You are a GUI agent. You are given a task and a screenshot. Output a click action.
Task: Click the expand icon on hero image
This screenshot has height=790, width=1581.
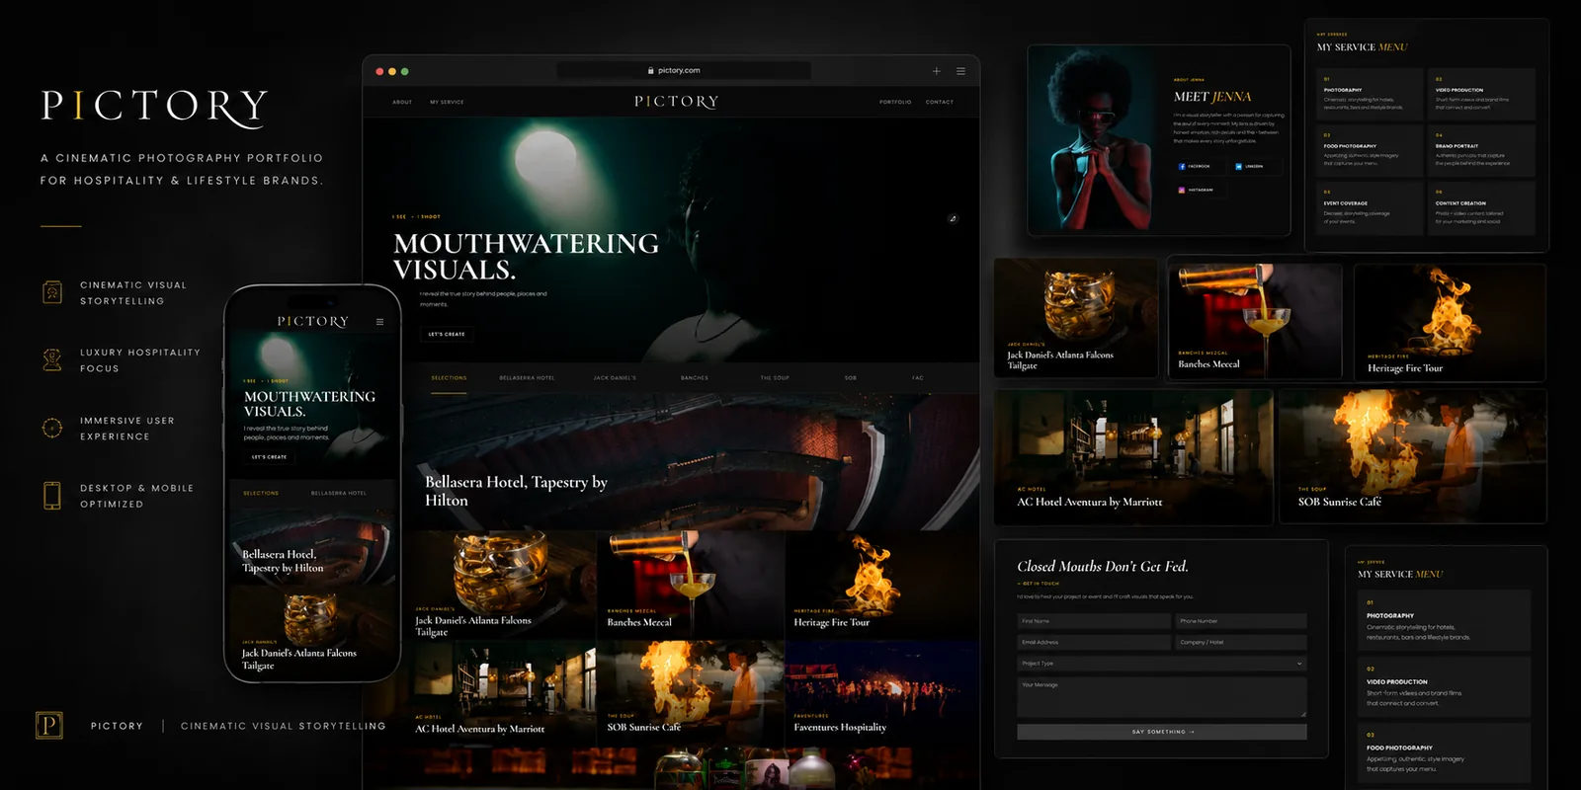pos(953,219)
